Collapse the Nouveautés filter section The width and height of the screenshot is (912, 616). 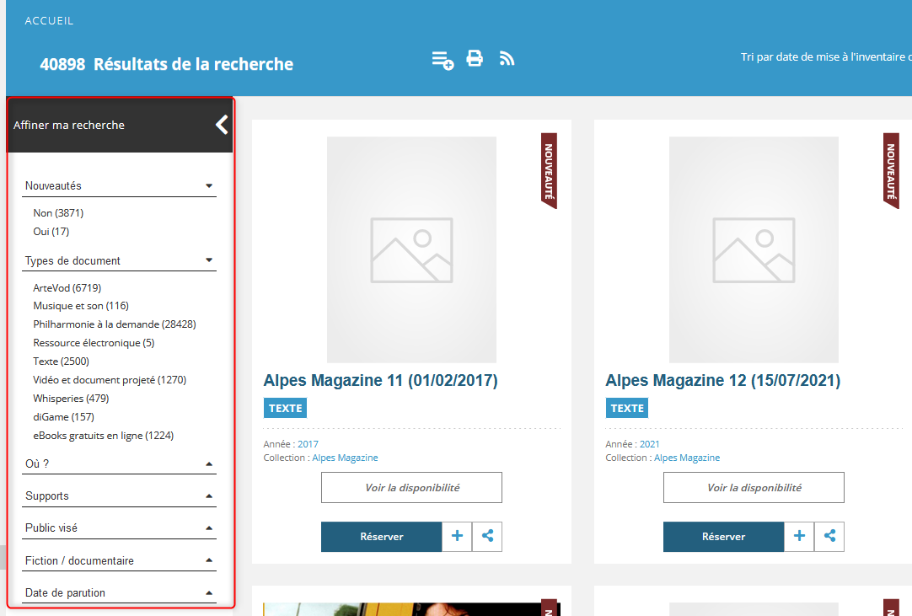(209, 185)
